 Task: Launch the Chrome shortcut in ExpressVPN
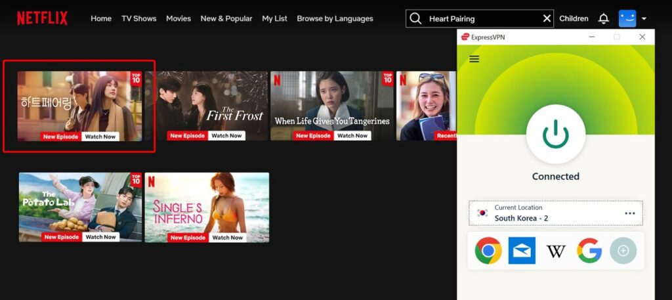pos(488,251)
